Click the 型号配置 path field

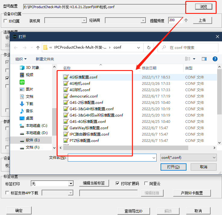[105, 7]
